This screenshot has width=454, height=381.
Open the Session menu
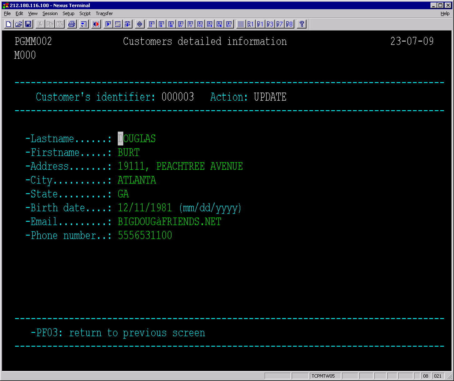50,13
